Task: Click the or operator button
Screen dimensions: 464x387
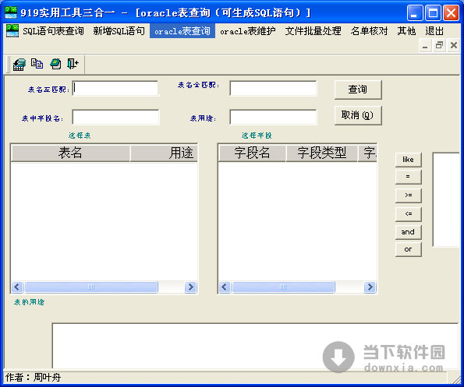Action: [409, 250]
